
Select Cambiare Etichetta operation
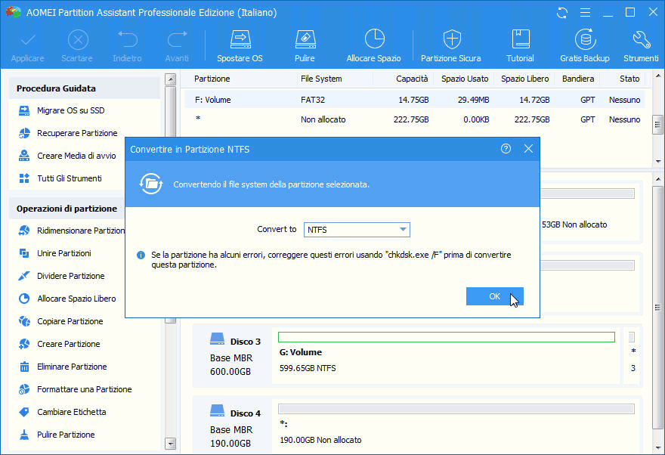pyautogui.click(x=62, y=412)
